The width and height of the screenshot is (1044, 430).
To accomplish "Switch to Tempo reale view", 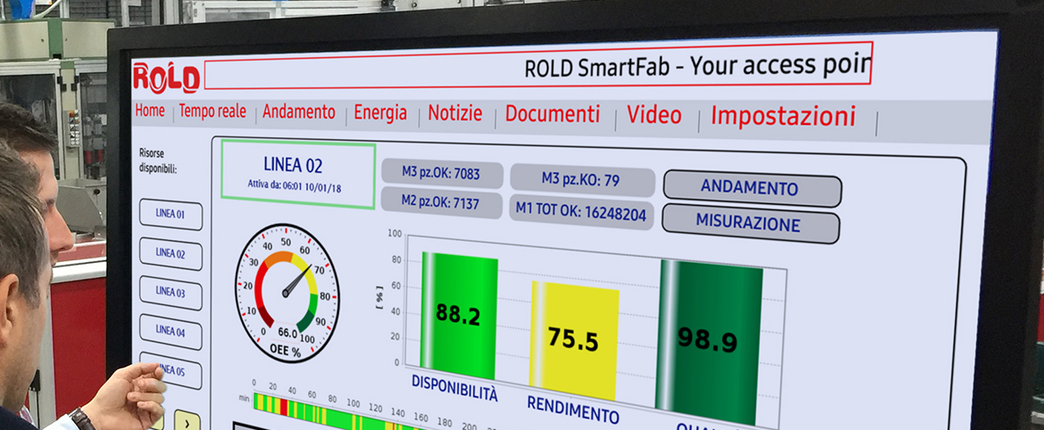I will point(212,112).
